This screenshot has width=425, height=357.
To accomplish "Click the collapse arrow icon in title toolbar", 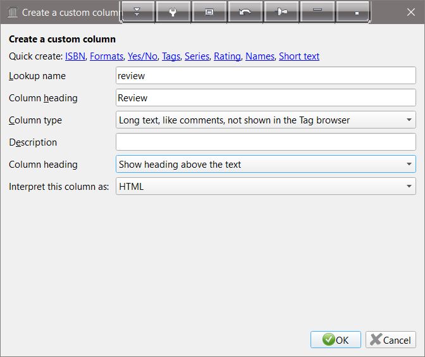I will tap(137, 12).
